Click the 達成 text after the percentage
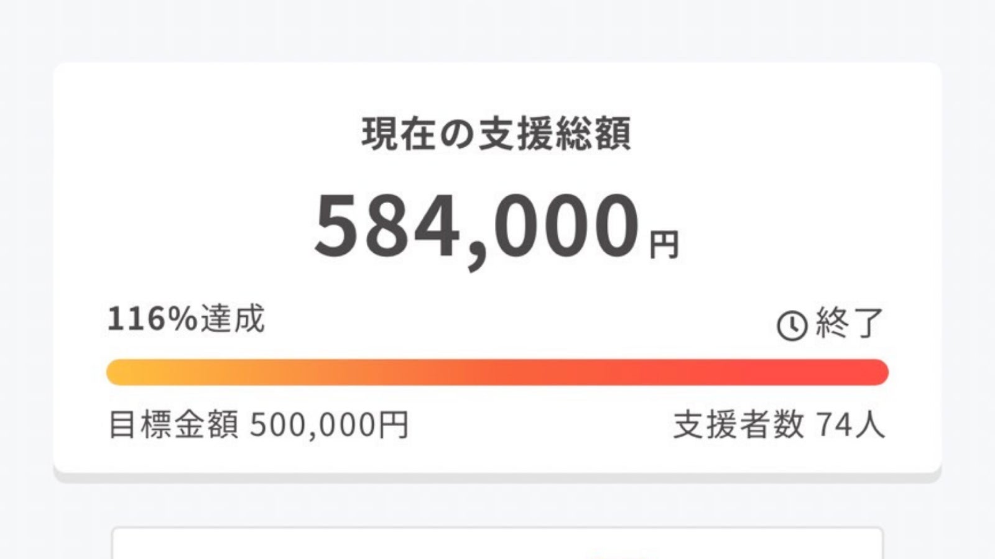 (233, 319)
